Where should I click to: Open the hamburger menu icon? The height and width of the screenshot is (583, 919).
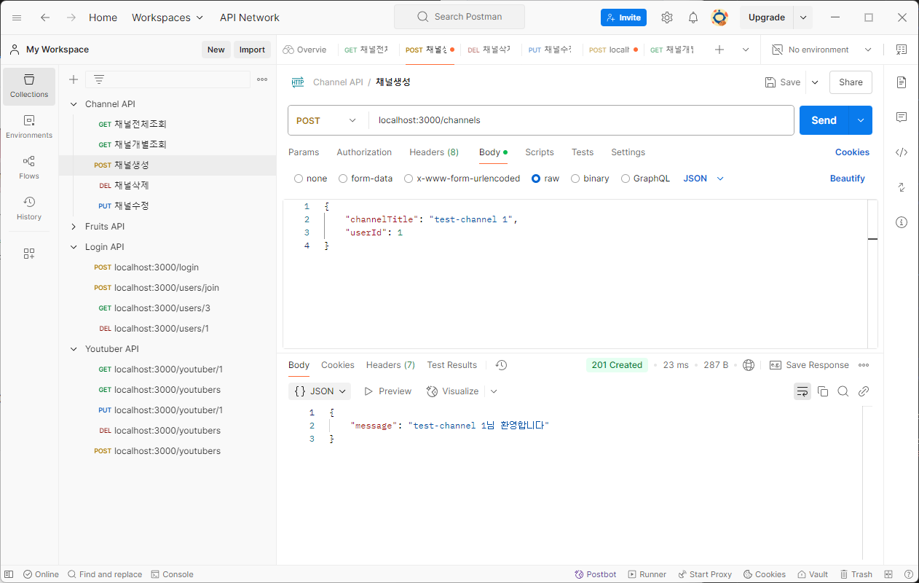point(17,17)
